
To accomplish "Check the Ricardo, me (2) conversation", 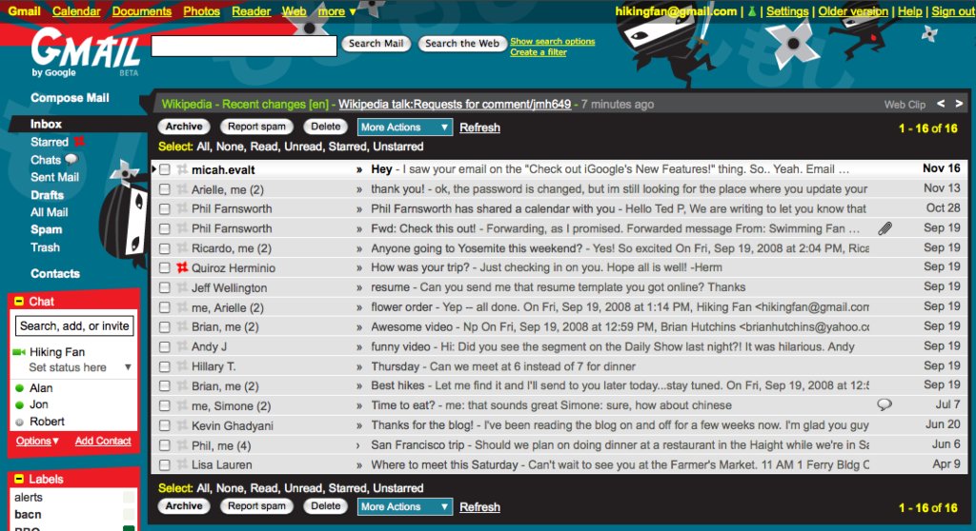I will (x=165, y=248).
